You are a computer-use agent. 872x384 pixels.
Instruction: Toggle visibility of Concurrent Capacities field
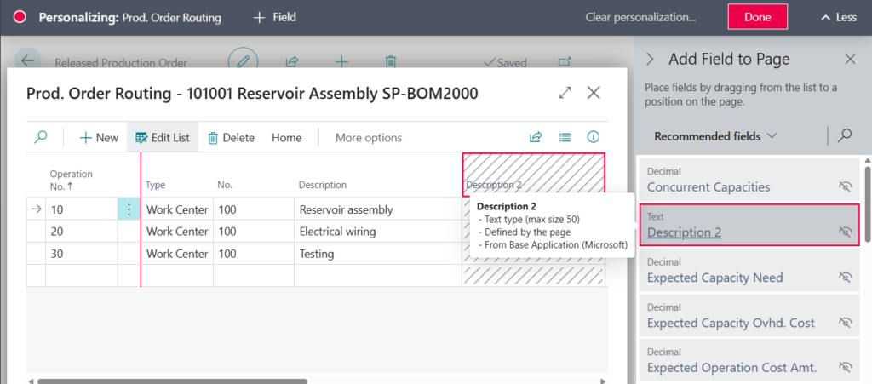[x=845, y=186]
